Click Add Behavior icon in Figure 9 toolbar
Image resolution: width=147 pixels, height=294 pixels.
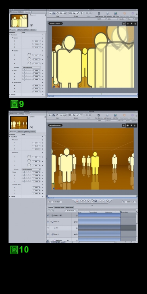(x=108, y=13)
